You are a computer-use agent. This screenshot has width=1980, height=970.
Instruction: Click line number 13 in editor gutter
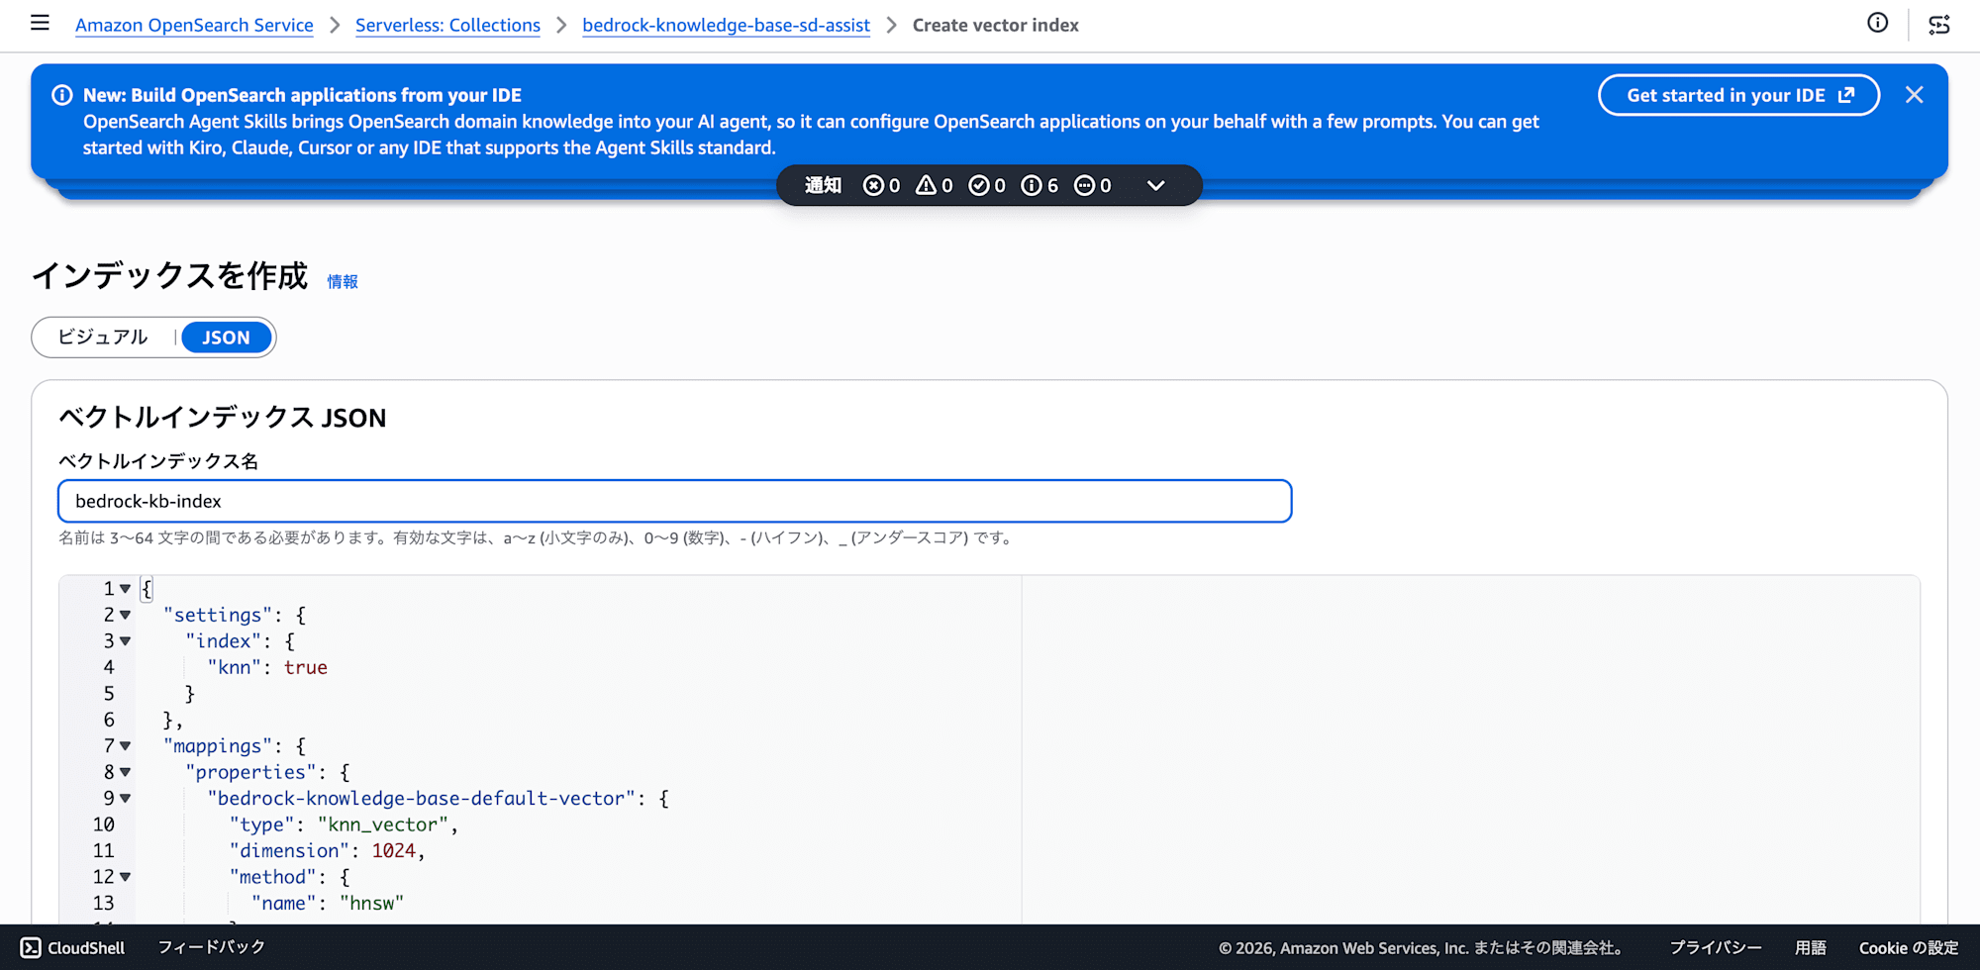104,903
